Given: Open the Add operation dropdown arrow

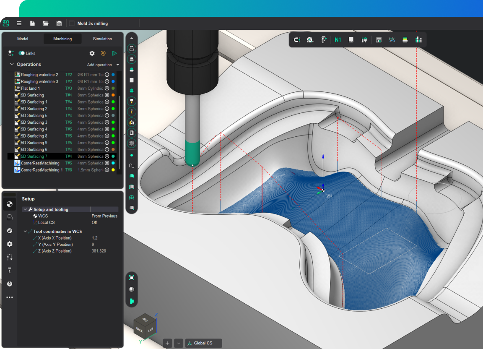Looking at the screenshot, I should [118, 65].
